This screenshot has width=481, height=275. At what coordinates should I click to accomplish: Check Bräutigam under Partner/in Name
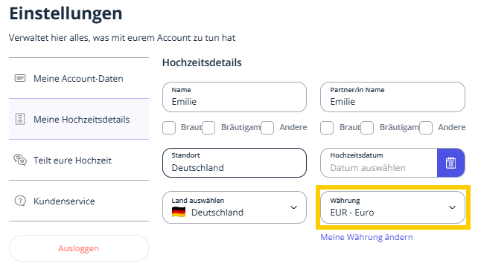(x=367, y=128)
